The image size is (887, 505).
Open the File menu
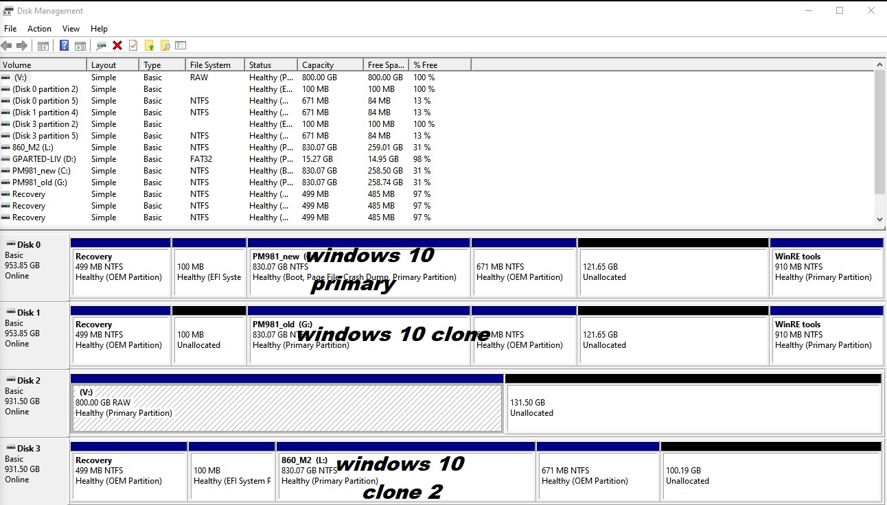pyautogui.click(x=10, y=29)
